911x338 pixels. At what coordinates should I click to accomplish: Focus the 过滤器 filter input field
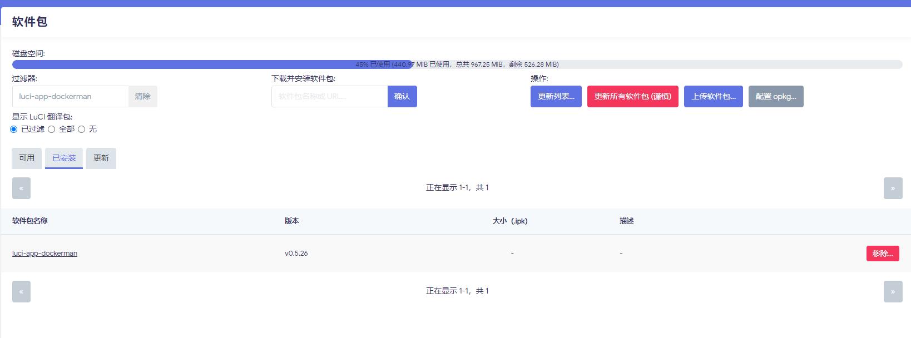click(x=71, y=96)
